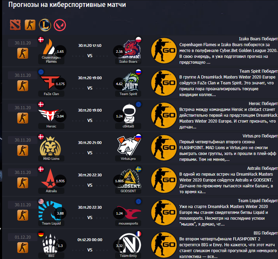Click the mousesports team name label
This screenshot has height=259, width=278.
[128, 224]
